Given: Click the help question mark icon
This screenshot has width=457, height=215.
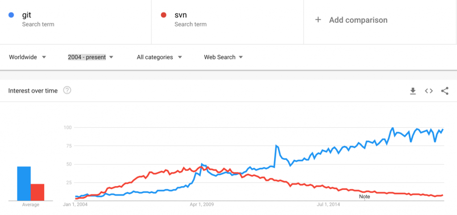Looking at the screenshot, I should (x=67, y=91).
